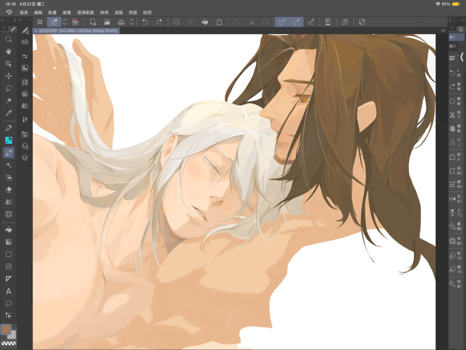Click quick access 複製 copy button
The image size is (466, 350).
click(455, 128)
